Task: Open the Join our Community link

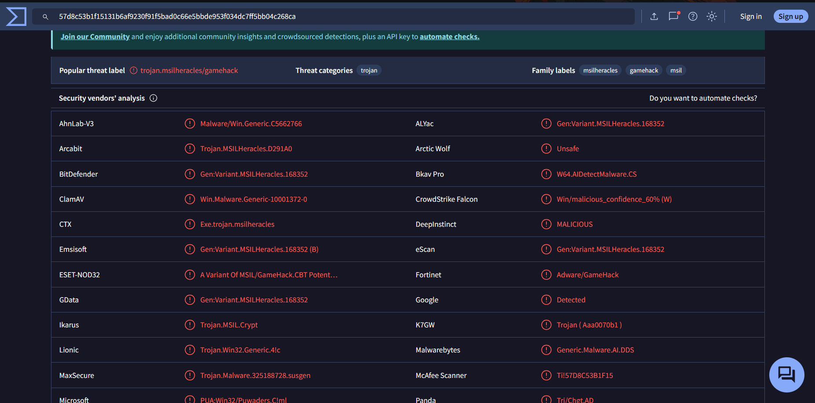Action: pyautogui.click(x=95, y=36)
